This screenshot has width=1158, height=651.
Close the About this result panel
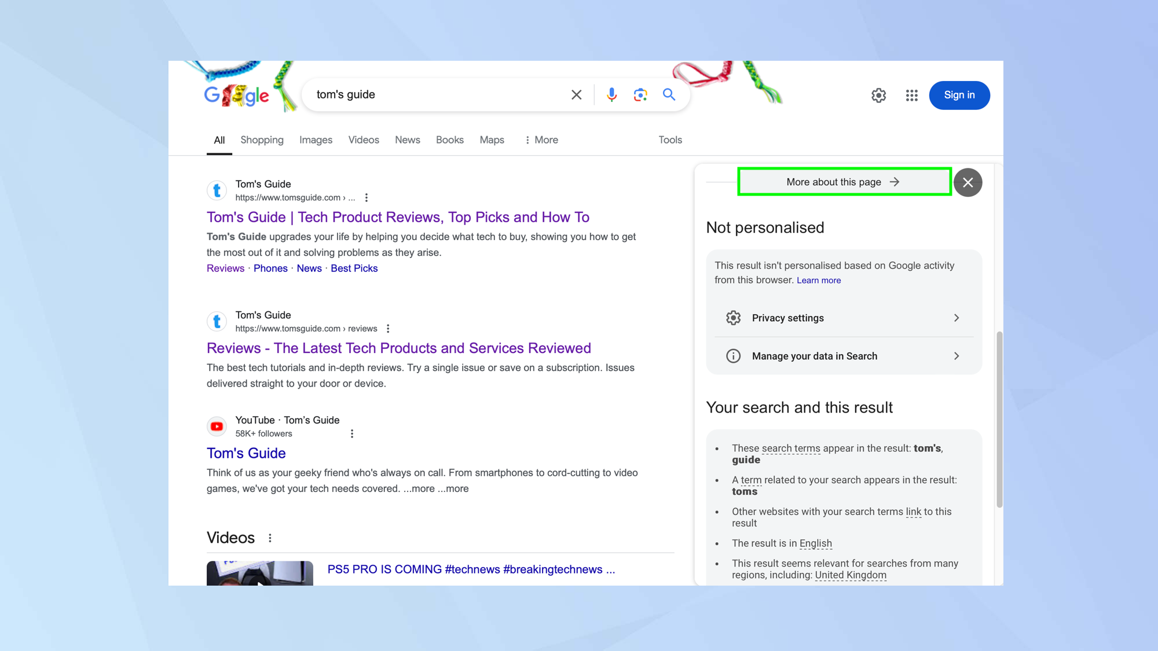coord(968,183)
